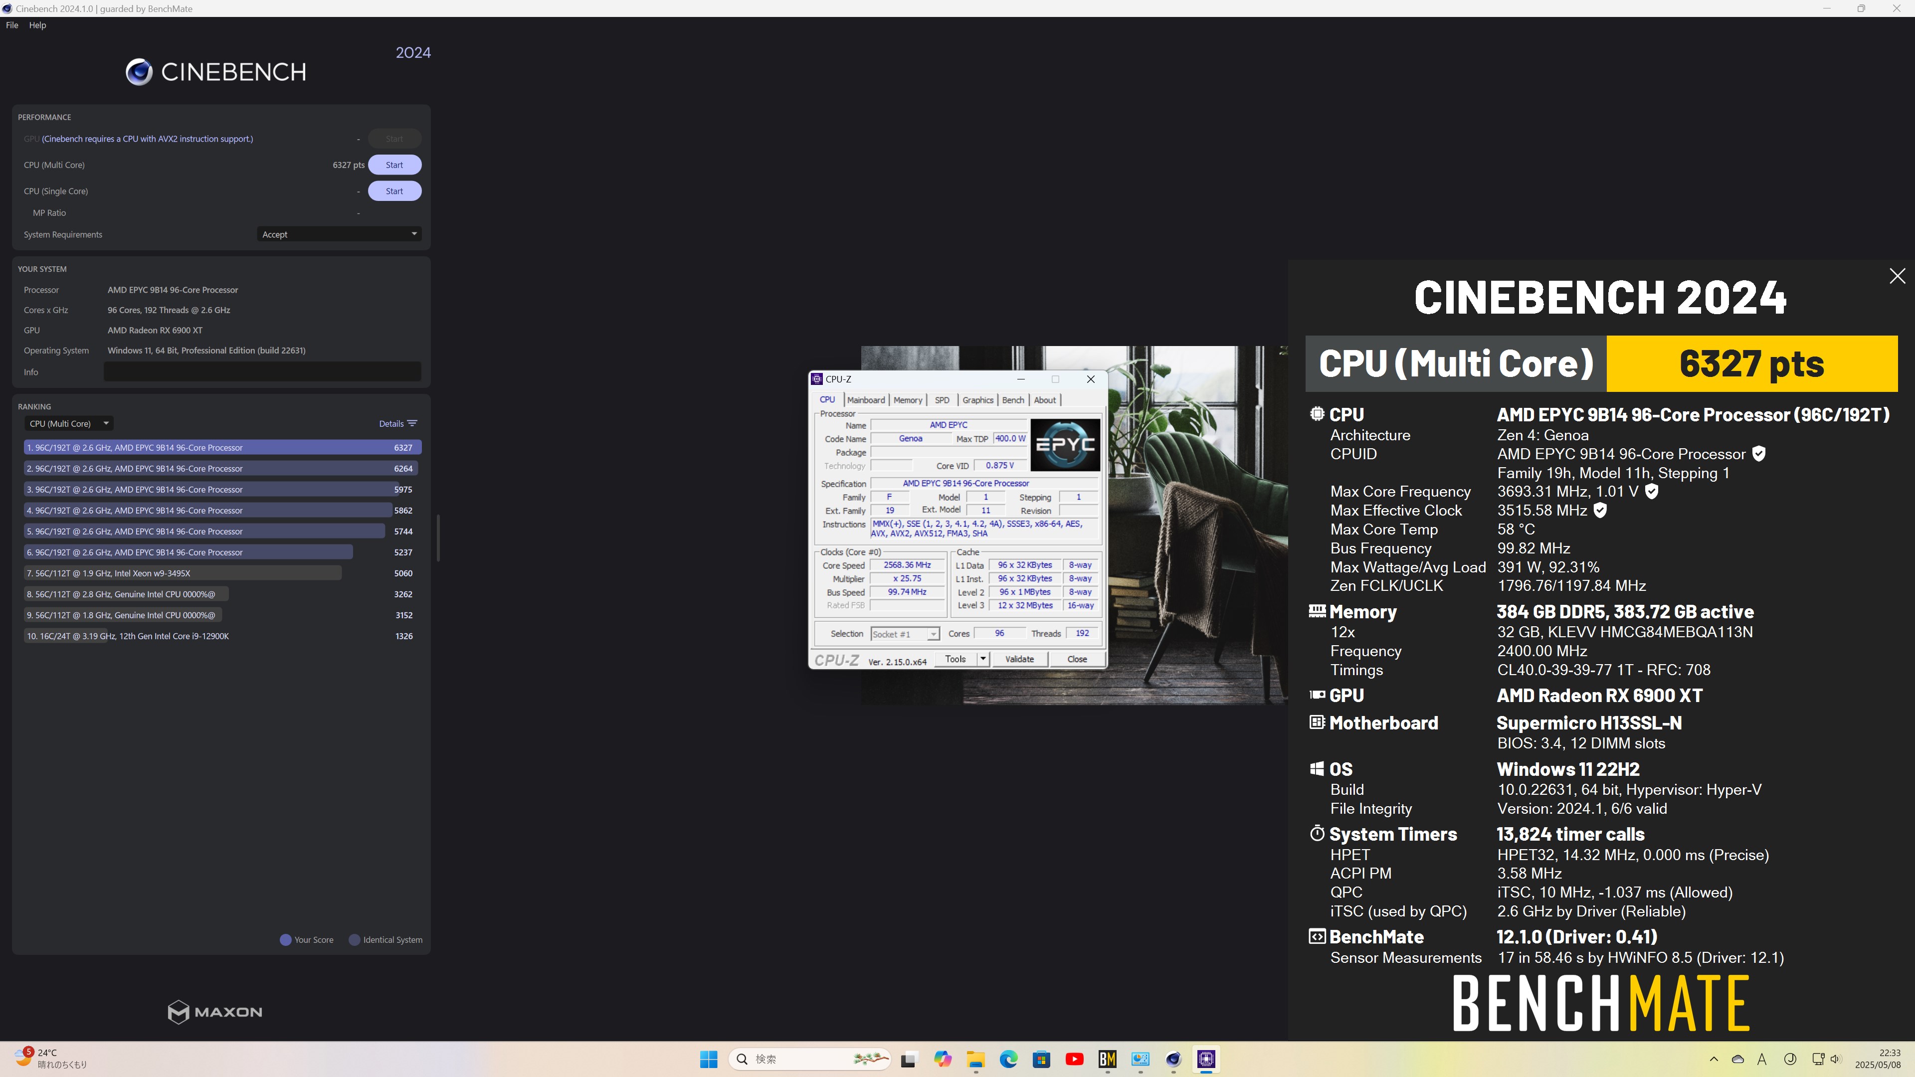
Task: Select ranking row 5 with score 5744
Action: [x=222, y=532]
